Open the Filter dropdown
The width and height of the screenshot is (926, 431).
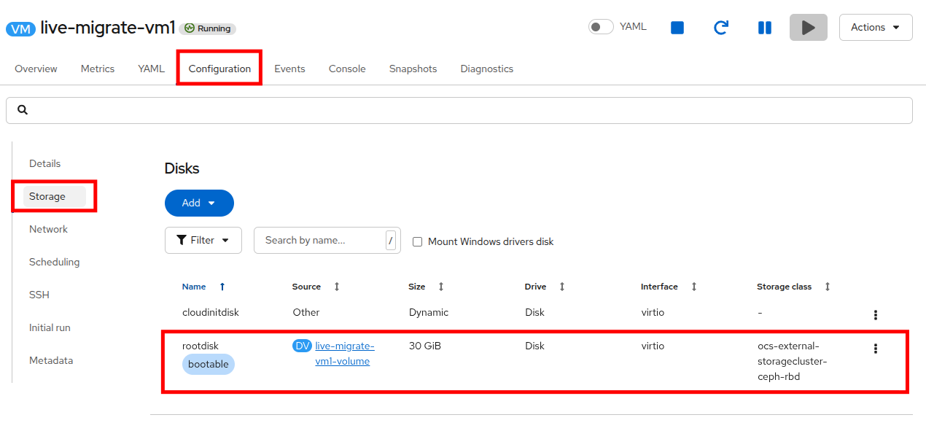203,240
